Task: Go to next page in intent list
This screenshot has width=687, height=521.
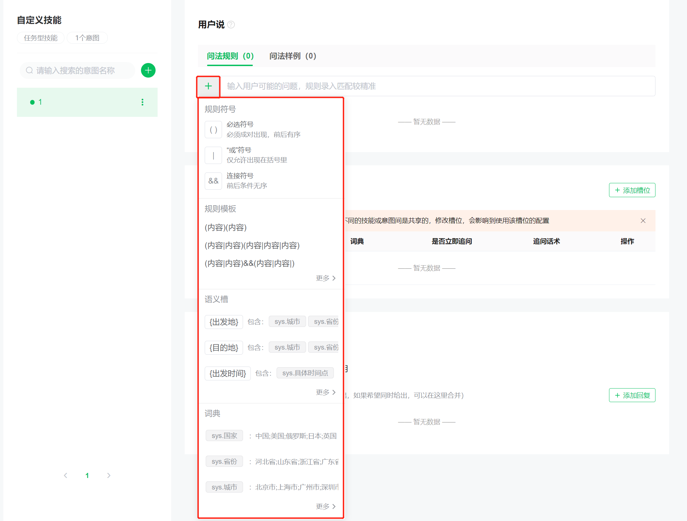Action: click(109, 476)
